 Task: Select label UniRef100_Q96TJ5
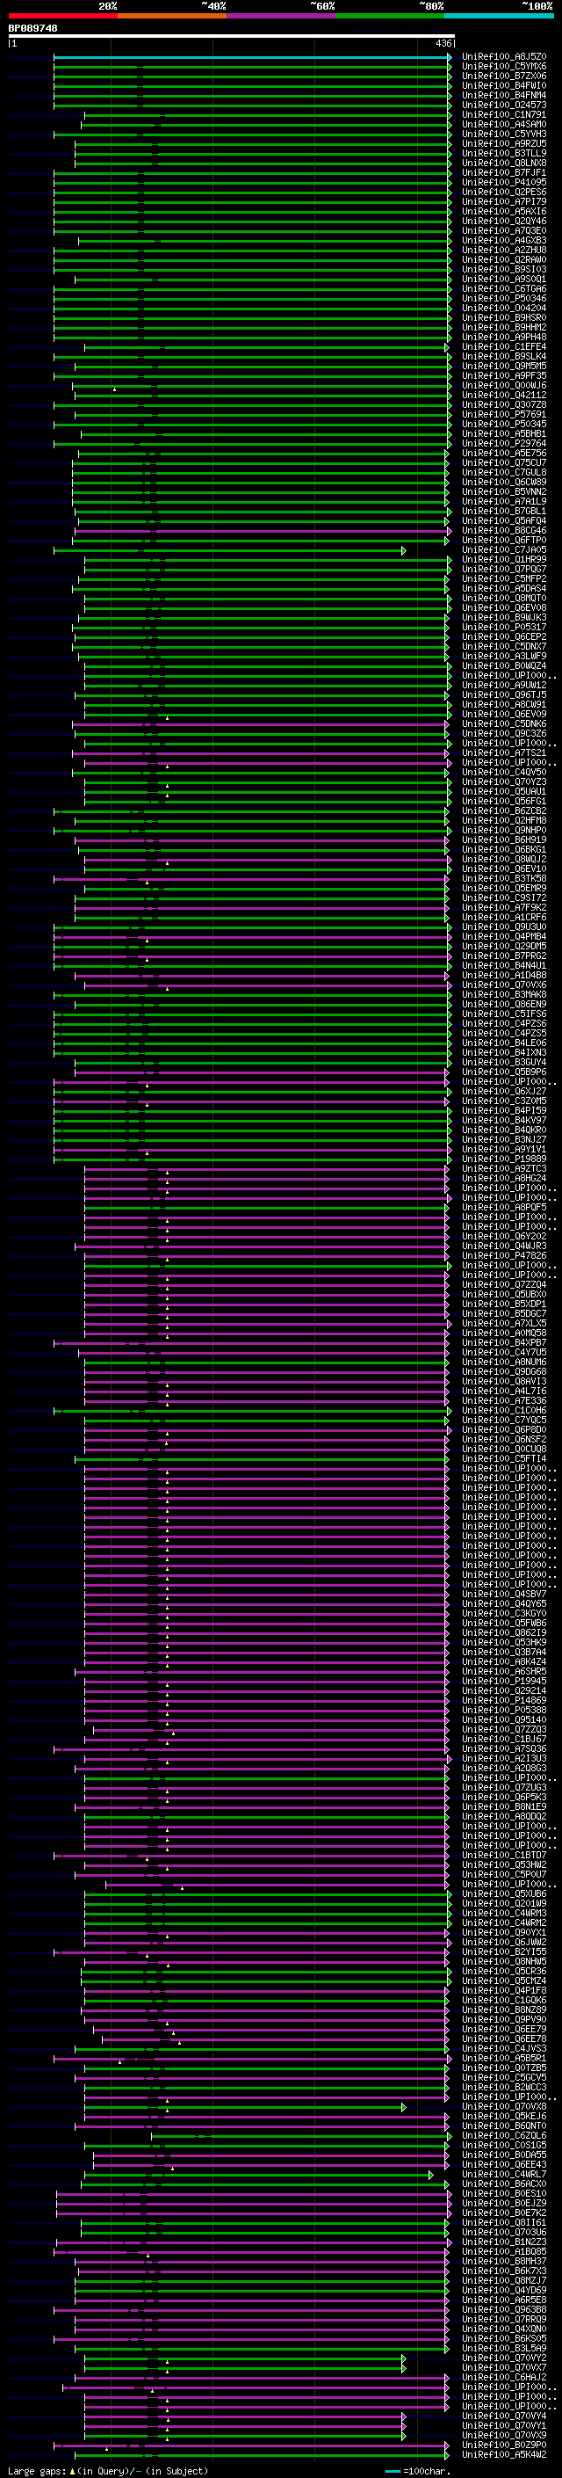click(503, 694)
